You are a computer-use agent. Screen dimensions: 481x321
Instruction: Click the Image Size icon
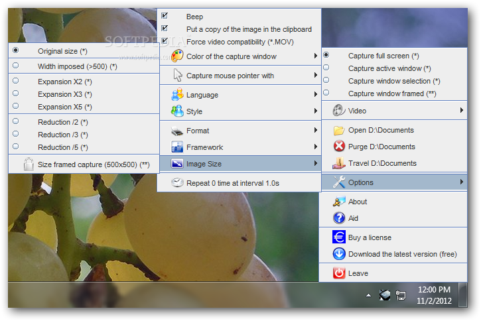point(177,163)
